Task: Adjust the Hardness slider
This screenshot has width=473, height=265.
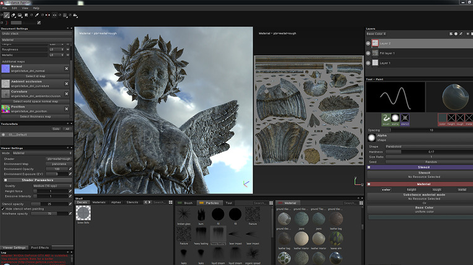Action: click(x=429, y=152)
